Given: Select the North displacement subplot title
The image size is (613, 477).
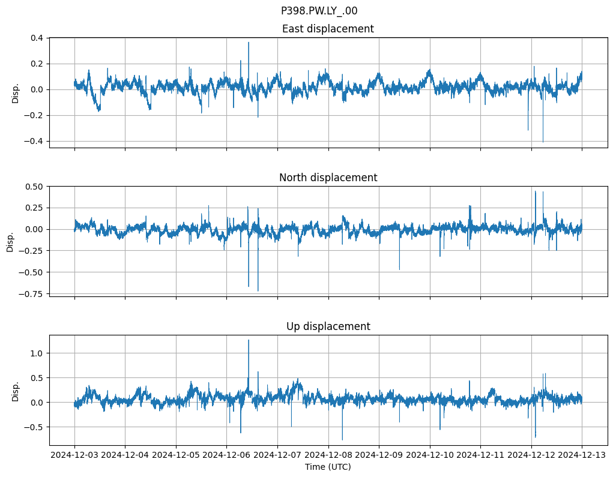Looking at the screenshot, I should (328, 178).
